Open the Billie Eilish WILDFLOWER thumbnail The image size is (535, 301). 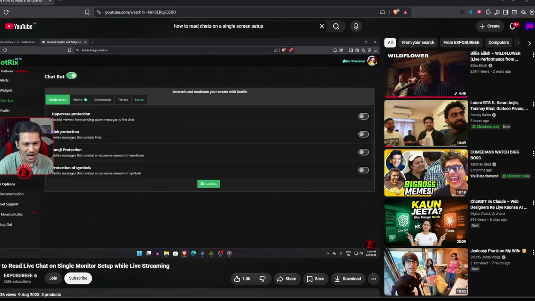[x=426, y=74]
